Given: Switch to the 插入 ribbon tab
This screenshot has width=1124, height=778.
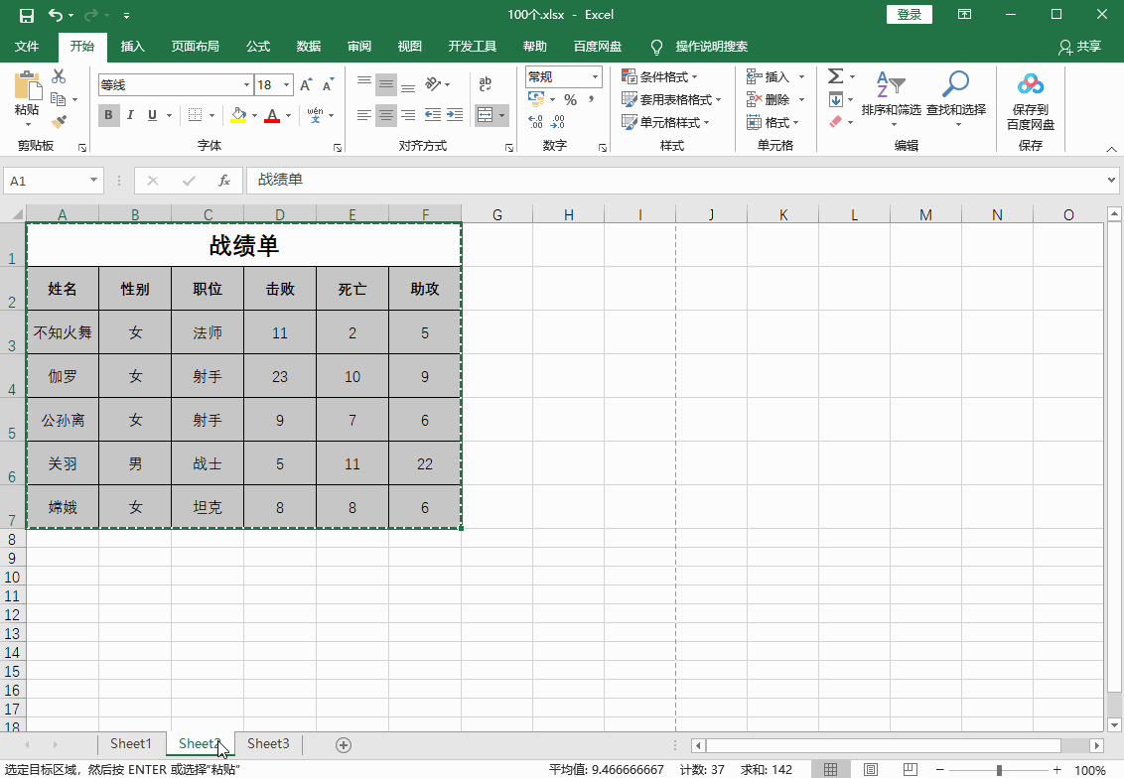Looking at the screenshot, I should (x=133, y=47).
